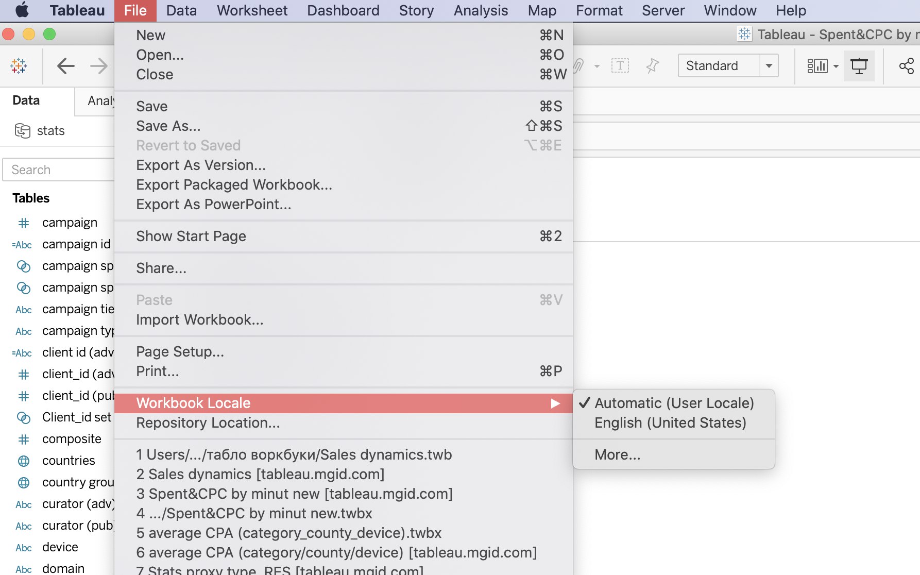Choose Import Workbook...

tap(344, 319)
